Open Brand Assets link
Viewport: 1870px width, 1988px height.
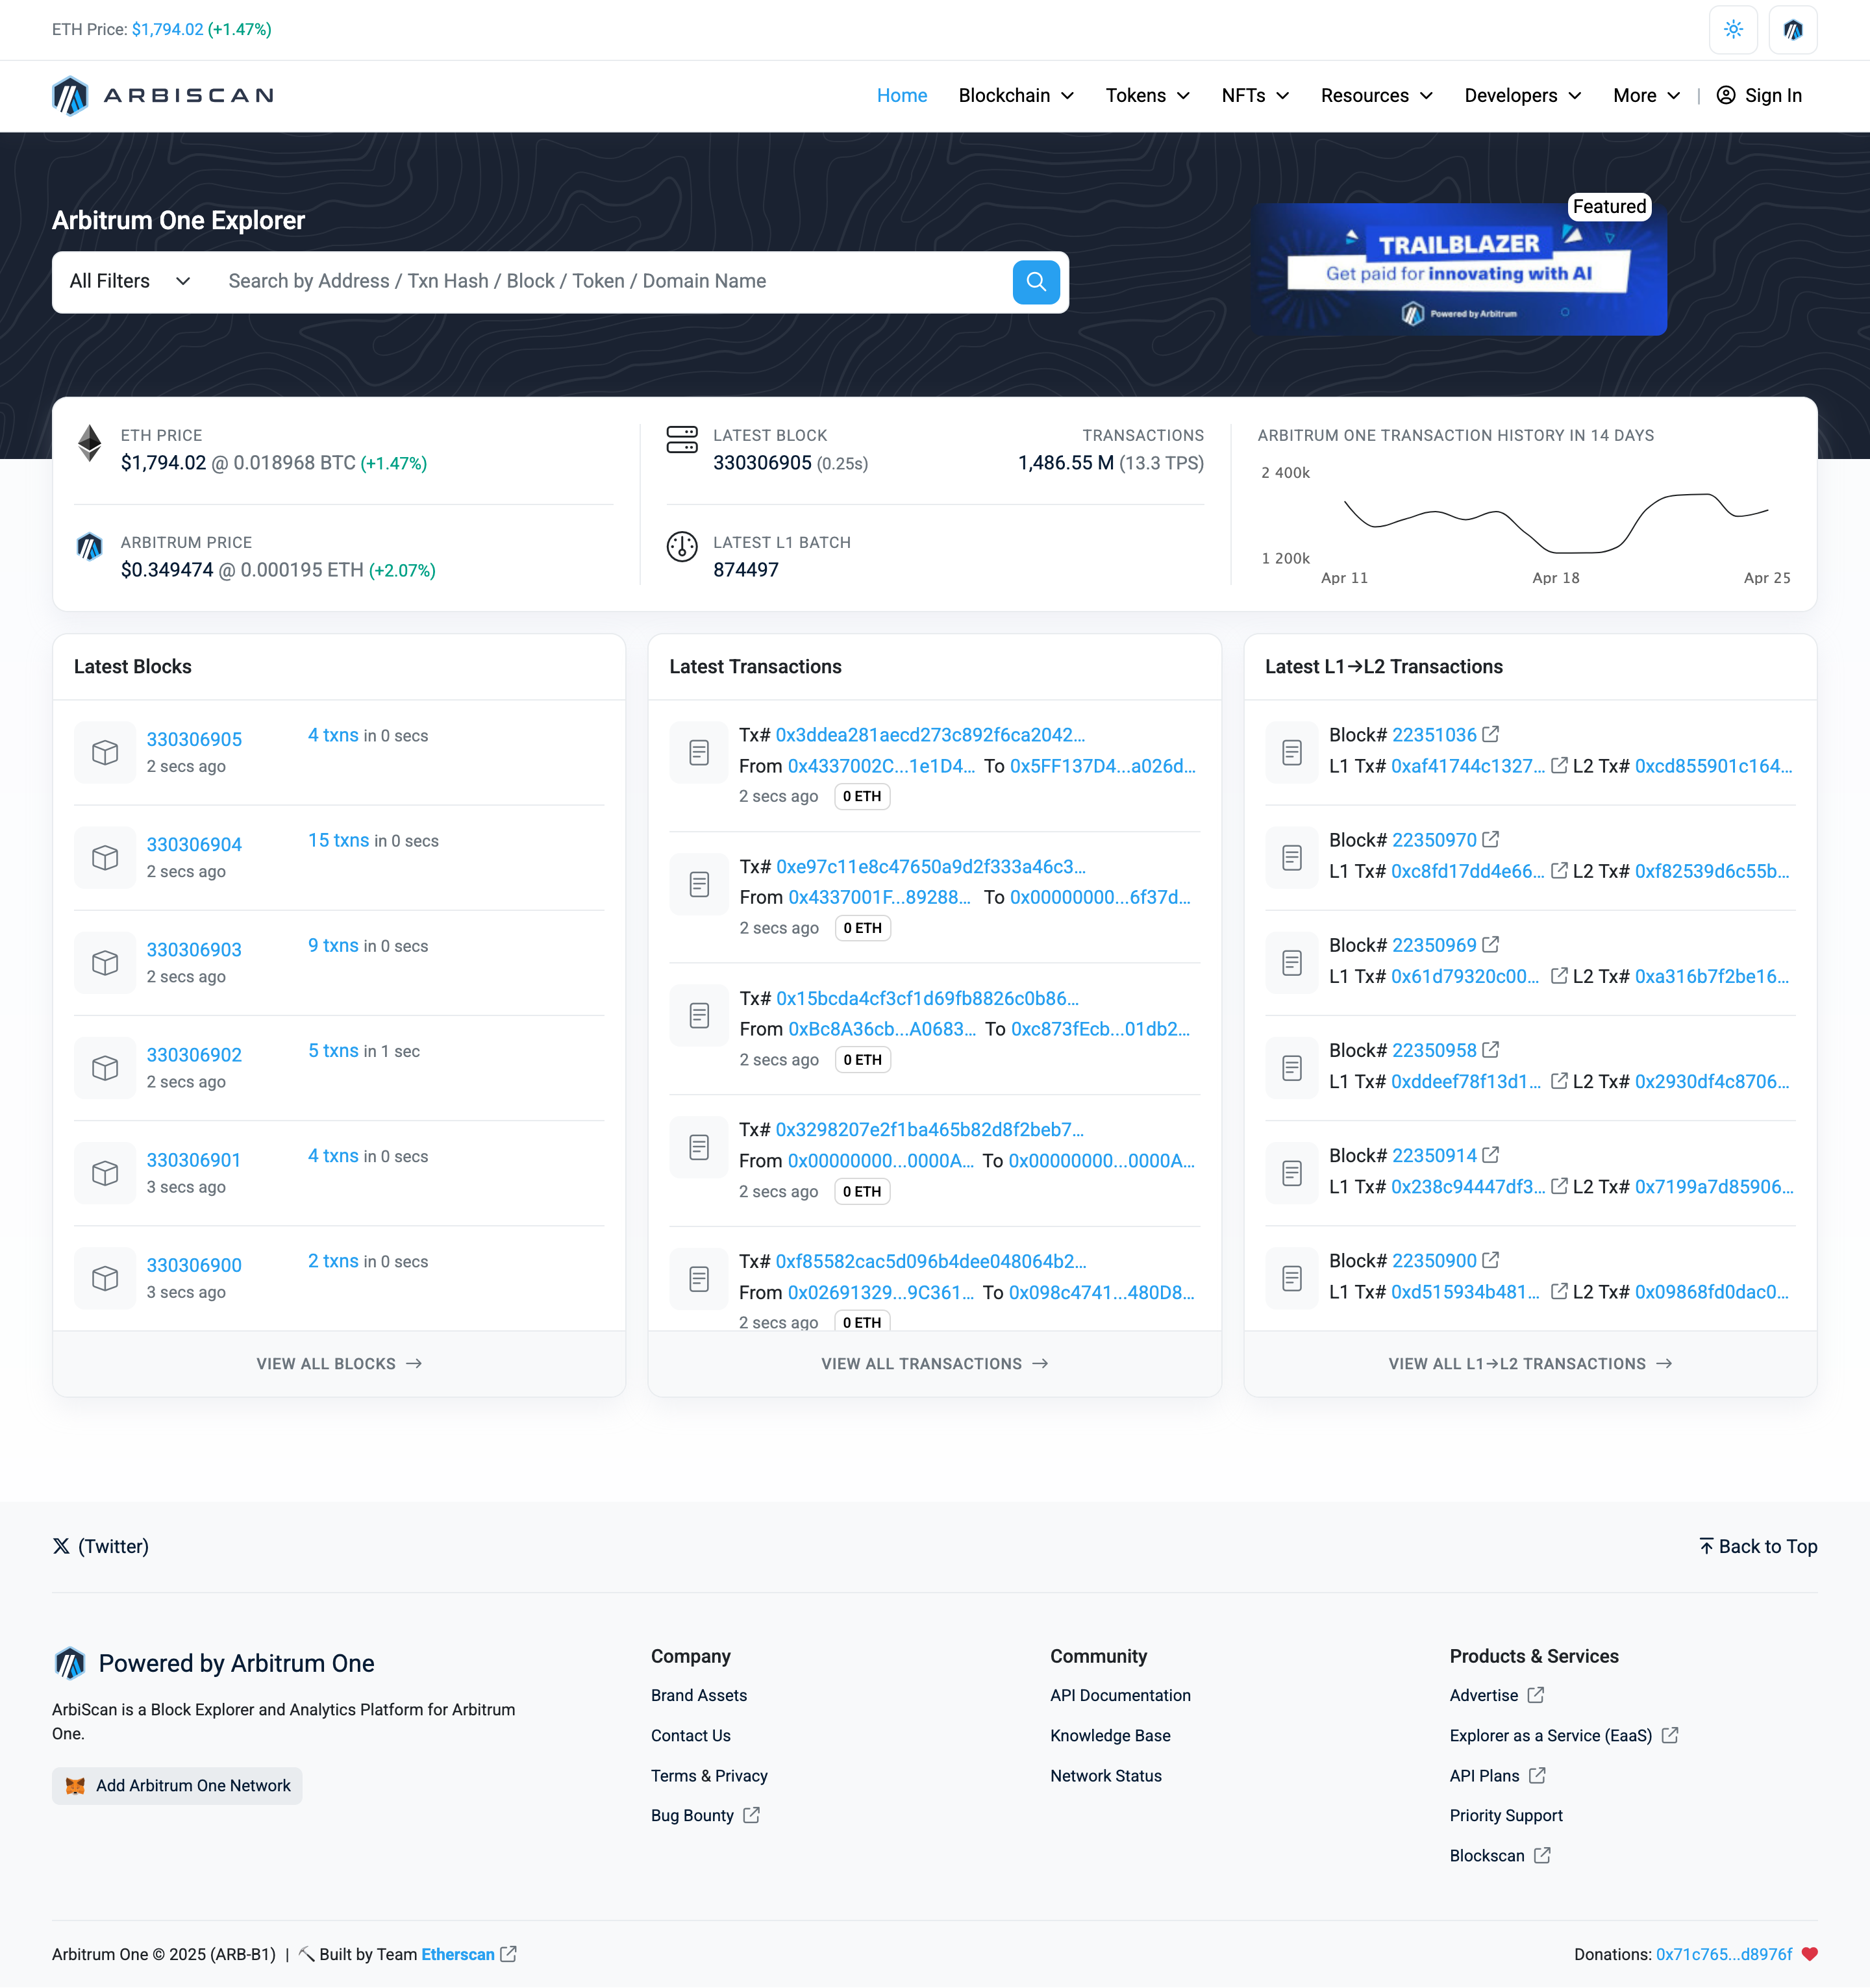(x=699, y=1695)
